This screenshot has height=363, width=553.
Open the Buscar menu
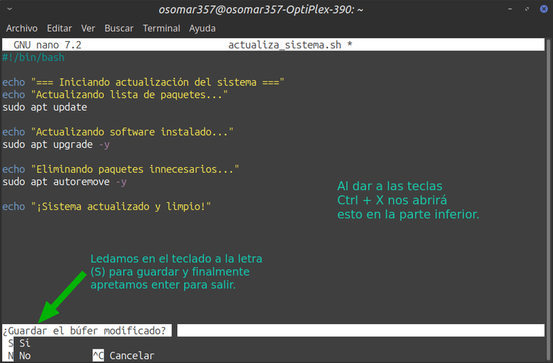[x=119, y=28]
